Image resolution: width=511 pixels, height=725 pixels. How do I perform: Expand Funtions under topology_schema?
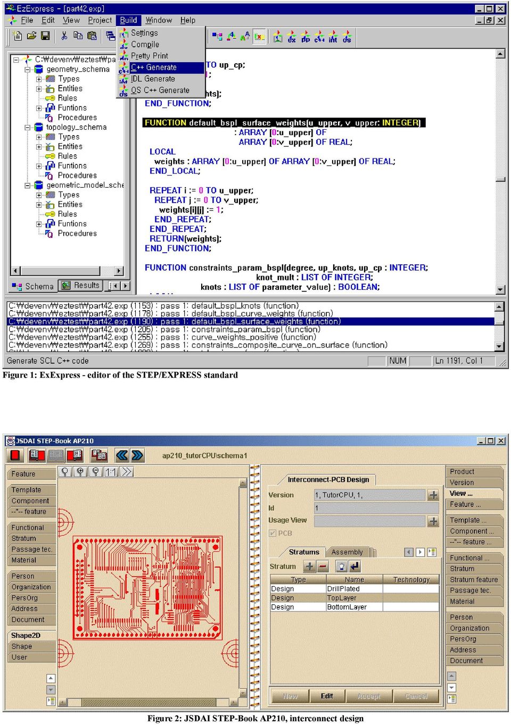[x=39, y=166]
